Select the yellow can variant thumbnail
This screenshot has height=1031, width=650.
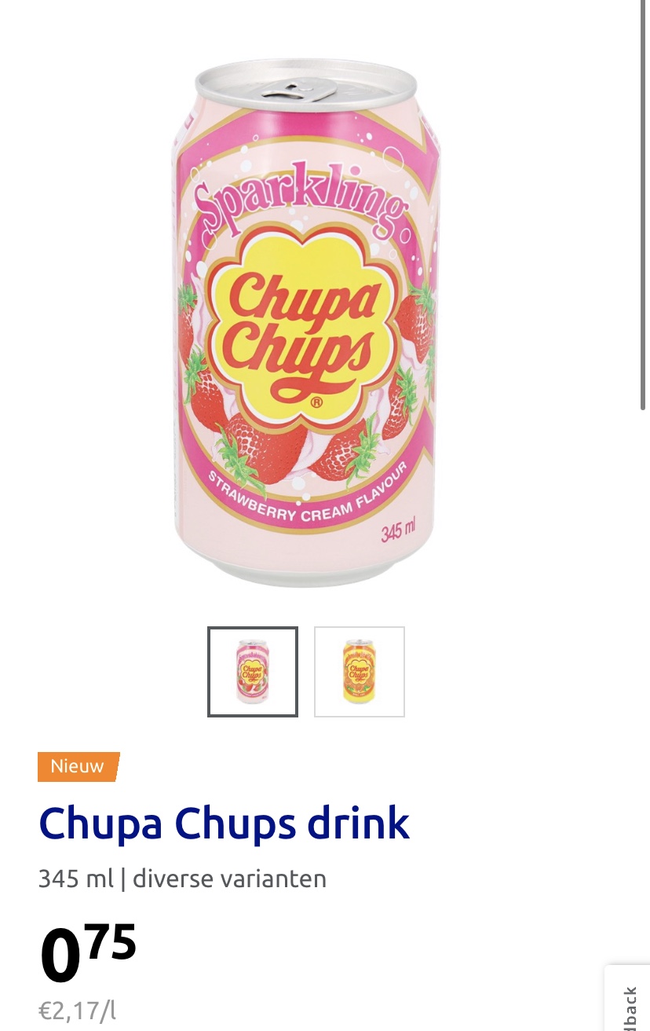pos(360,672)
